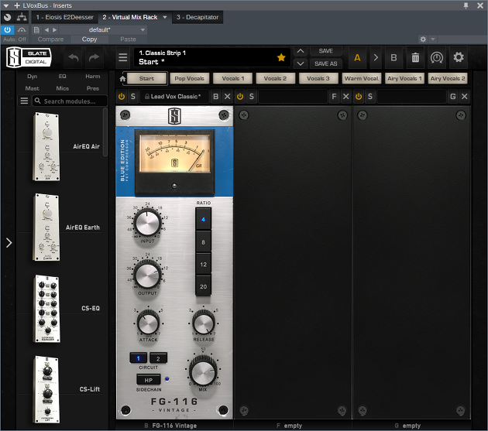Image resolution: width=488 pixels, height=431 pixels.
Task: Select ratio 12 button
Action: click(203, 265)
